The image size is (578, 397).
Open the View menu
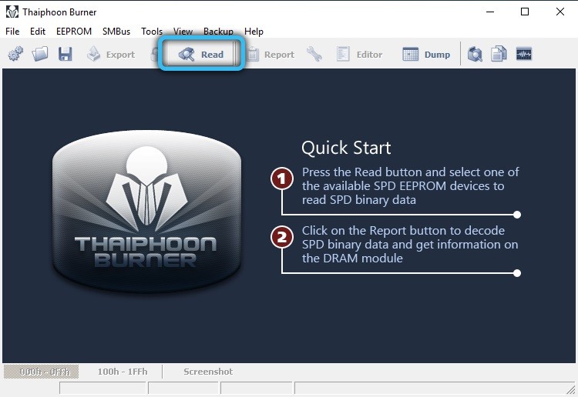click(183, 32)
